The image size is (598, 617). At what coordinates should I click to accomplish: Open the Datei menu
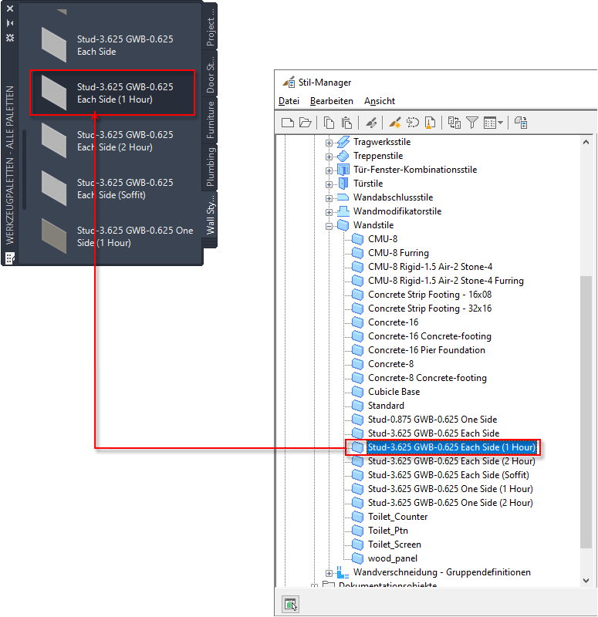pos(289,101)
